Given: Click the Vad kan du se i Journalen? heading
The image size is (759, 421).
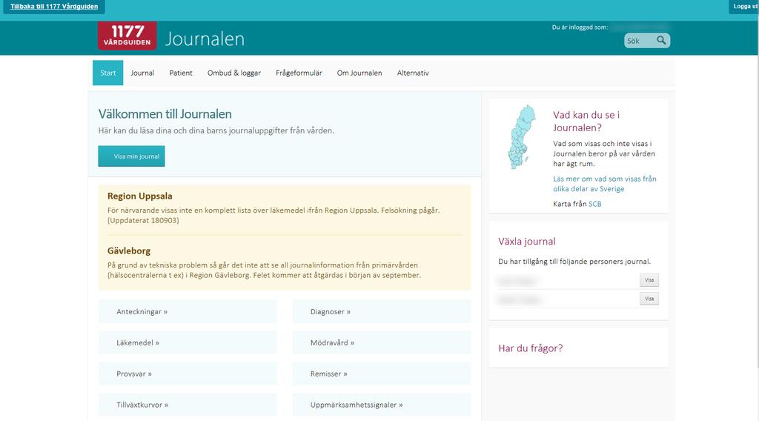Looking at the screenshot, I should click(x=586, y=121).
